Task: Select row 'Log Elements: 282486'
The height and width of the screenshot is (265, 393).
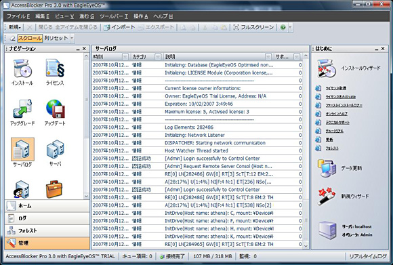Action: 197,127
